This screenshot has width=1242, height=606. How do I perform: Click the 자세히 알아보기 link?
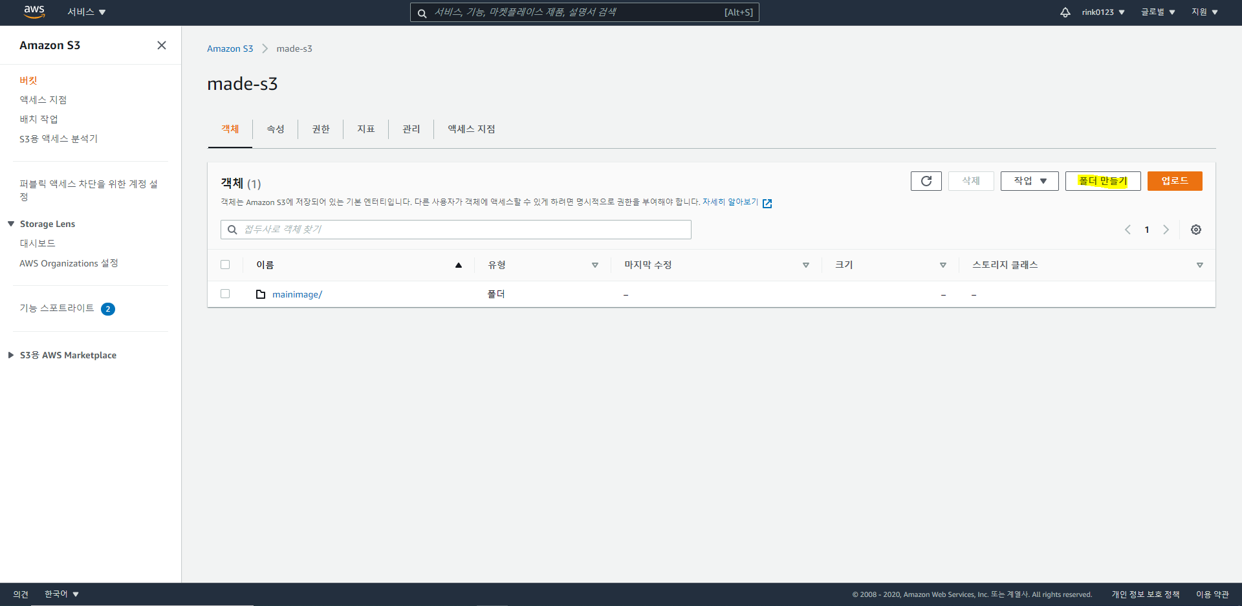point(730,202)
